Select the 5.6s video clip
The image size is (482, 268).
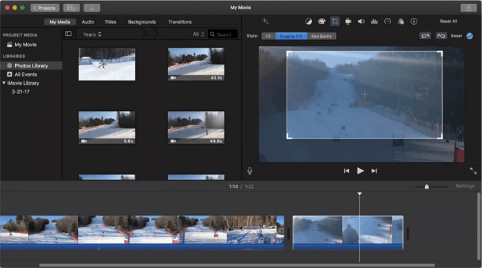(x=107, y=127)
